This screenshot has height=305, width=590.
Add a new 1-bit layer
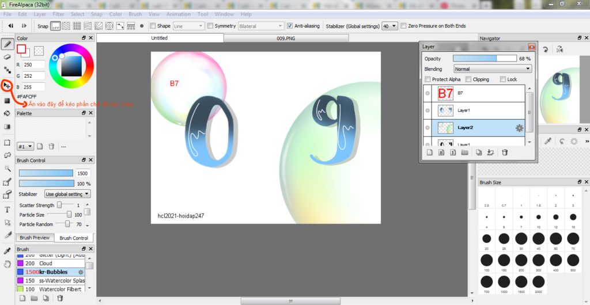point(453,152)
